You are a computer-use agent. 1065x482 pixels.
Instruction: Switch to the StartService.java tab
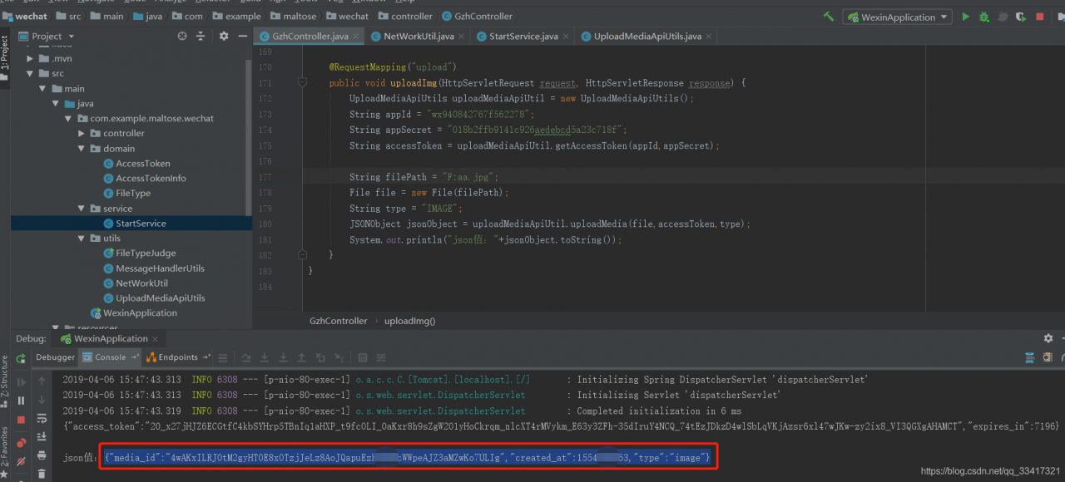click(x=523, y=36)
